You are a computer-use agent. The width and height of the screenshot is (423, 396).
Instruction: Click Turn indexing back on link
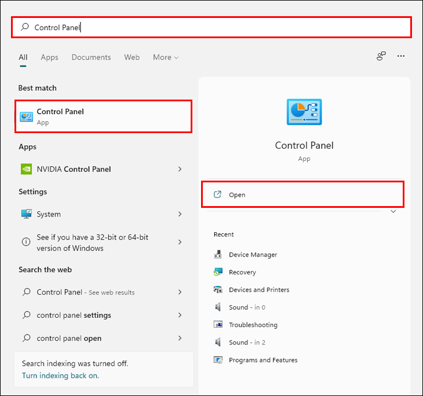point(60,375)
